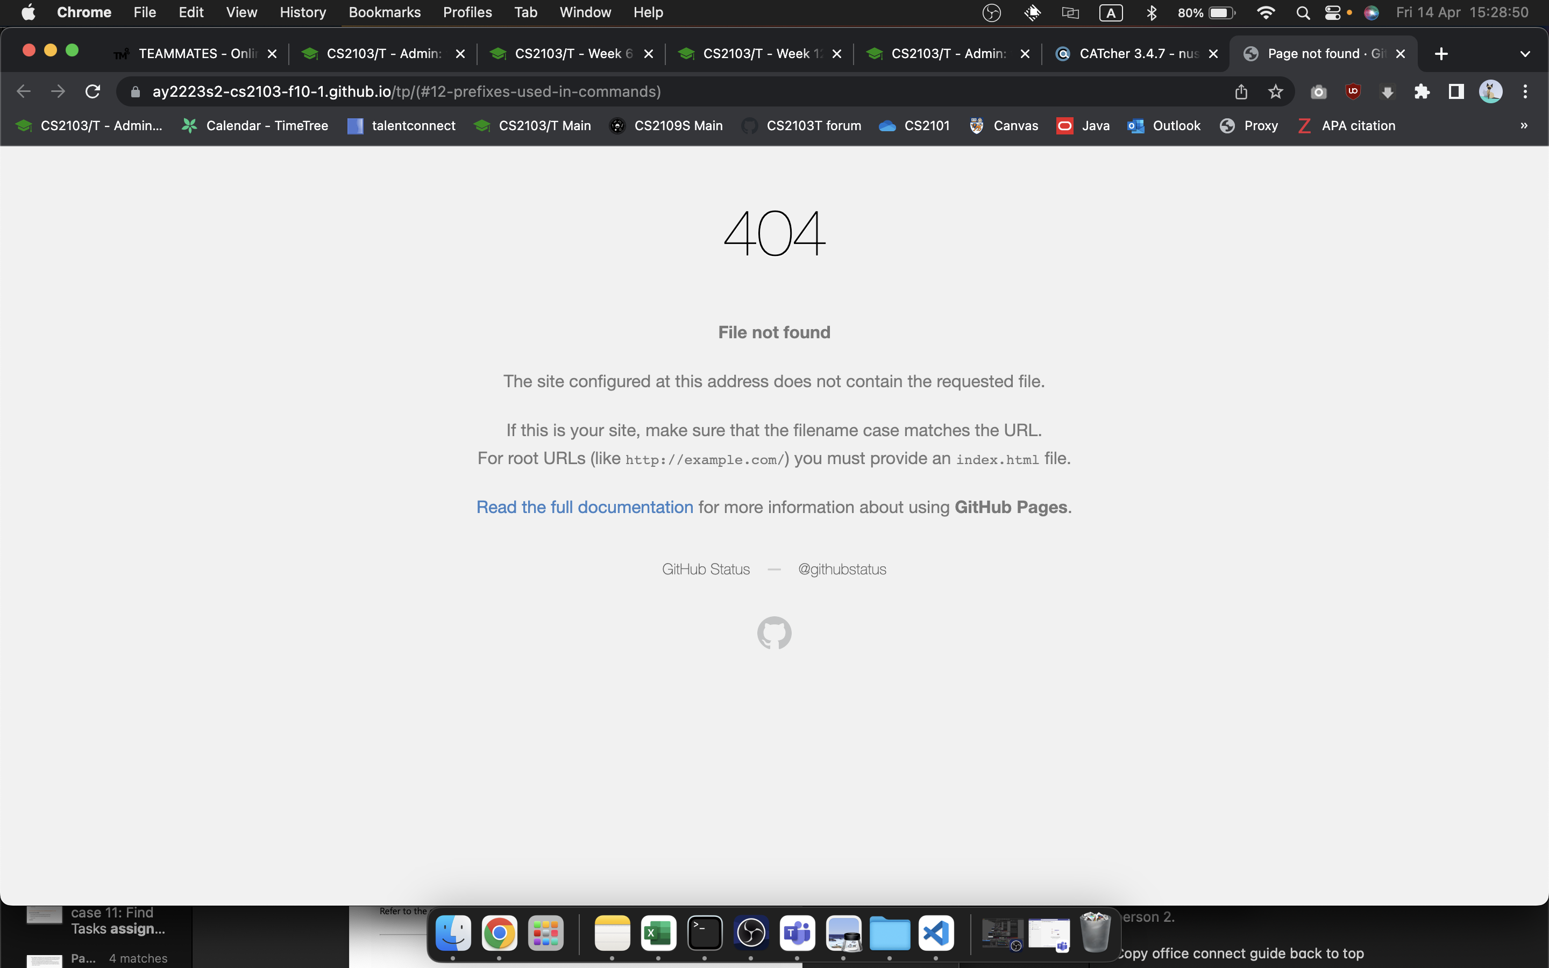
Task: Click the uBlock Origin extension icon
Action: point(1353,91)
